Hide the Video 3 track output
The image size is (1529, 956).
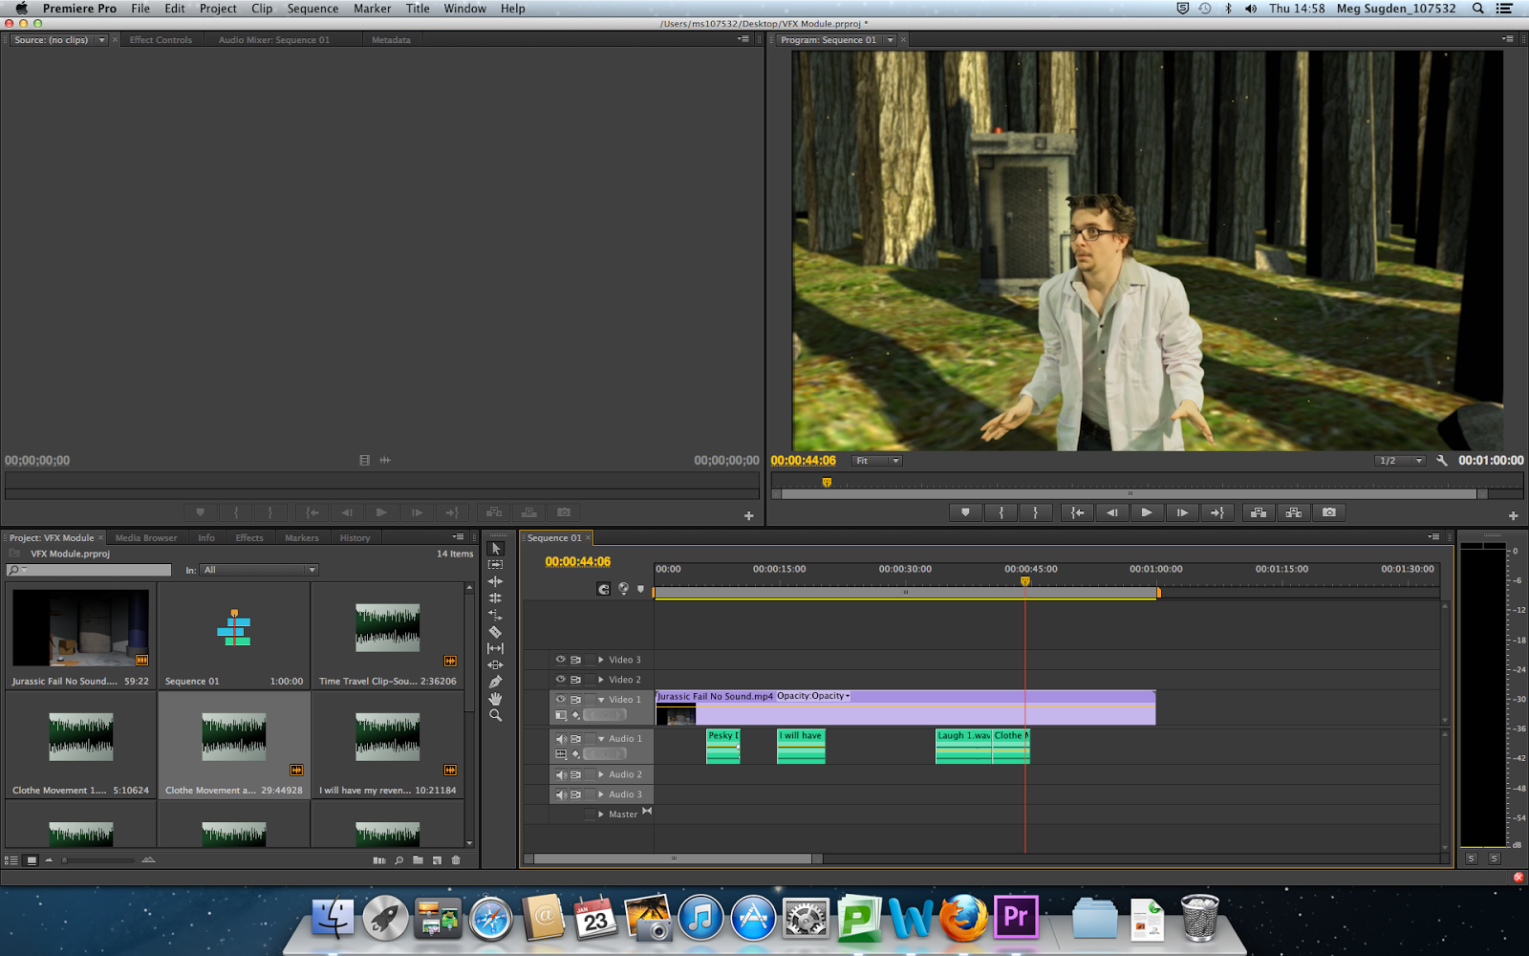[x=561, y=660]
